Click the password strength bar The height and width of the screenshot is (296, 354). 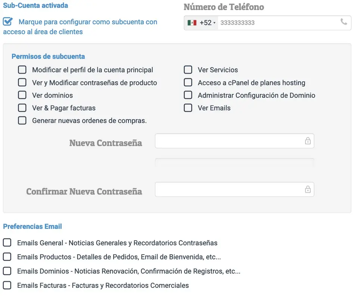(x=235, y=162)
